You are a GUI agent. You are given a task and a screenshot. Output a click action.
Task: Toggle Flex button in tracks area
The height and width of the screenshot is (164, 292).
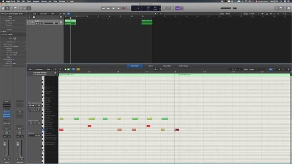[64, 14]
